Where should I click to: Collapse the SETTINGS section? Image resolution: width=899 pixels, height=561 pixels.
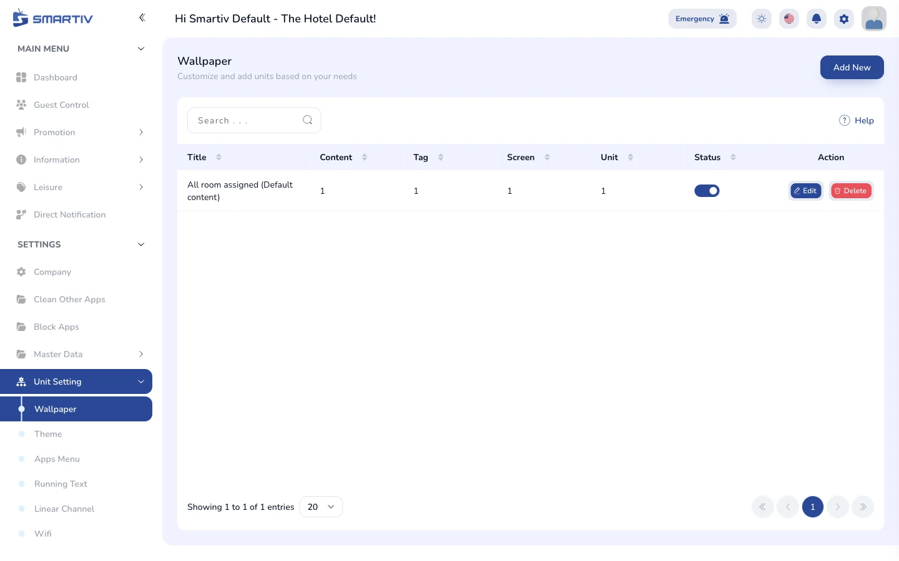[141, 244]
